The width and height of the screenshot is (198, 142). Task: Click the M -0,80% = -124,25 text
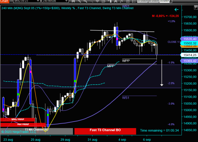point(165,16)
